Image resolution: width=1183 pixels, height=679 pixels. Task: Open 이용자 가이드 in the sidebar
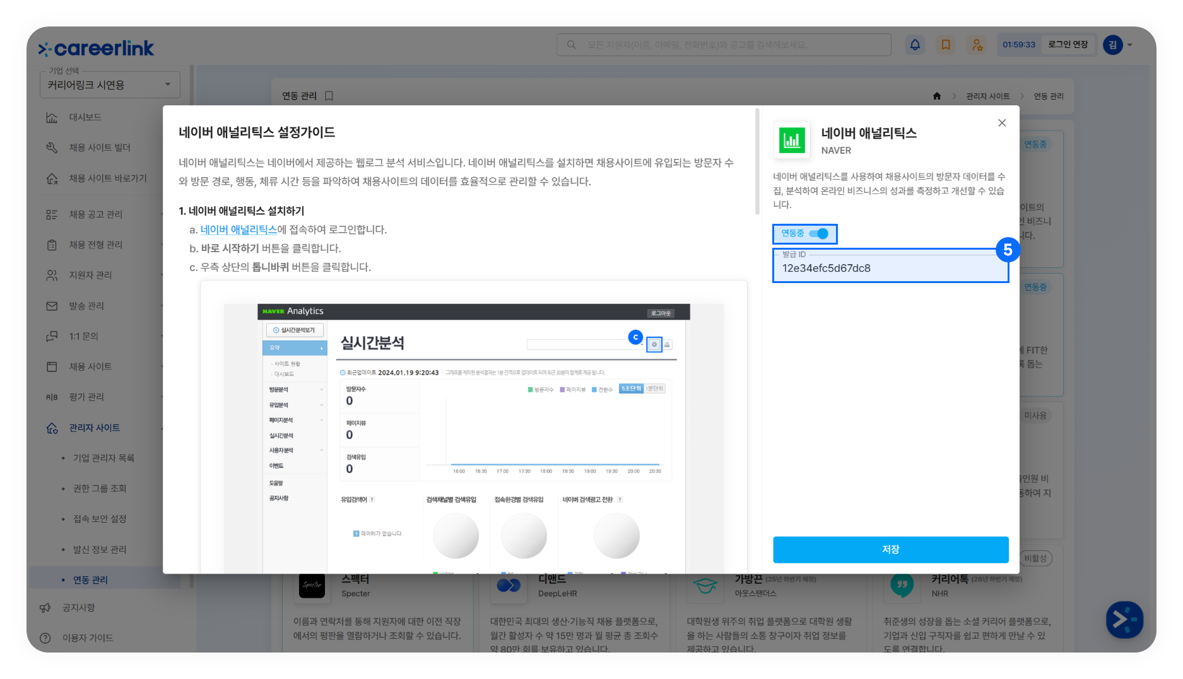[x=88, y=637]
